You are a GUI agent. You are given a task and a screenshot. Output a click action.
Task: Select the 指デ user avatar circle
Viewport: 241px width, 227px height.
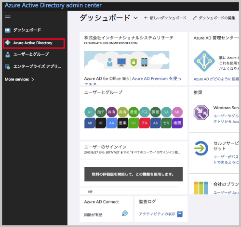coord(101,112)
